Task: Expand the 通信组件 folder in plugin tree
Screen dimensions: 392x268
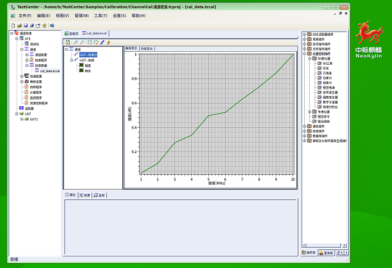Action: (304, 126)
